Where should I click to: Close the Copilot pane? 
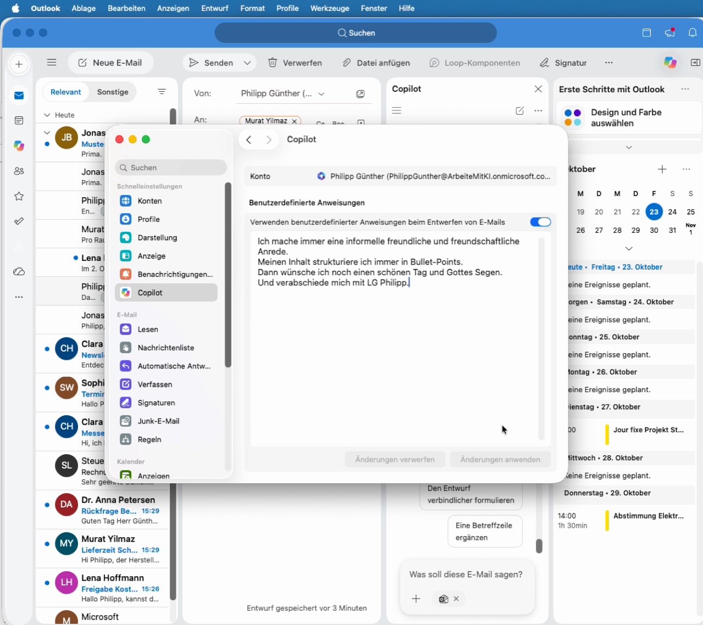538,89
